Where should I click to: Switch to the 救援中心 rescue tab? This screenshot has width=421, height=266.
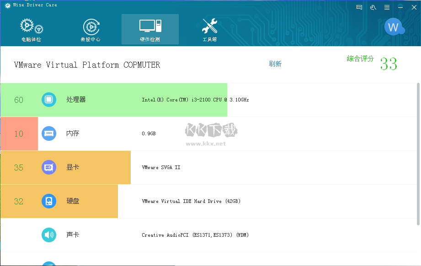[x=91, y=28]
